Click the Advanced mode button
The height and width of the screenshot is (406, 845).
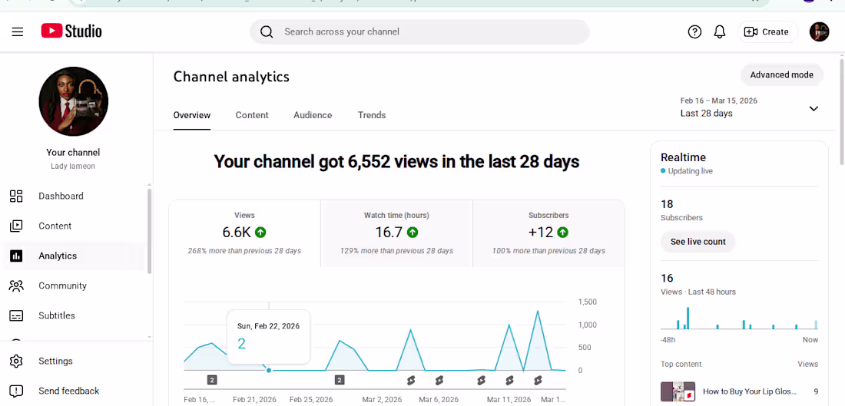click(x=781, y=75)
